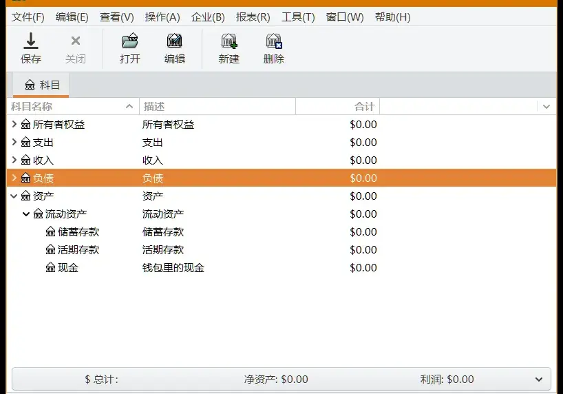Click the bank icon of 支出 row
Viewport: 563px width, 394px height.
[x=26, y=143]
